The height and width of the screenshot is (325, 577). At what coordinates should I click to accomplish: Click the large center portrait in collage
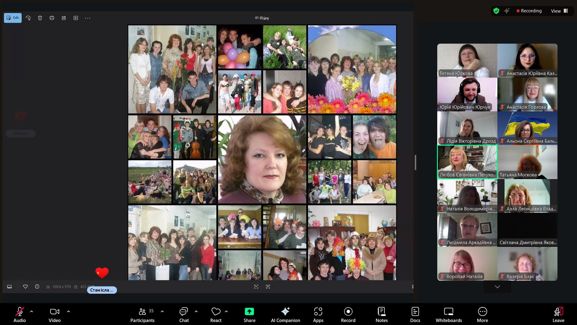(x=262, y=159)
